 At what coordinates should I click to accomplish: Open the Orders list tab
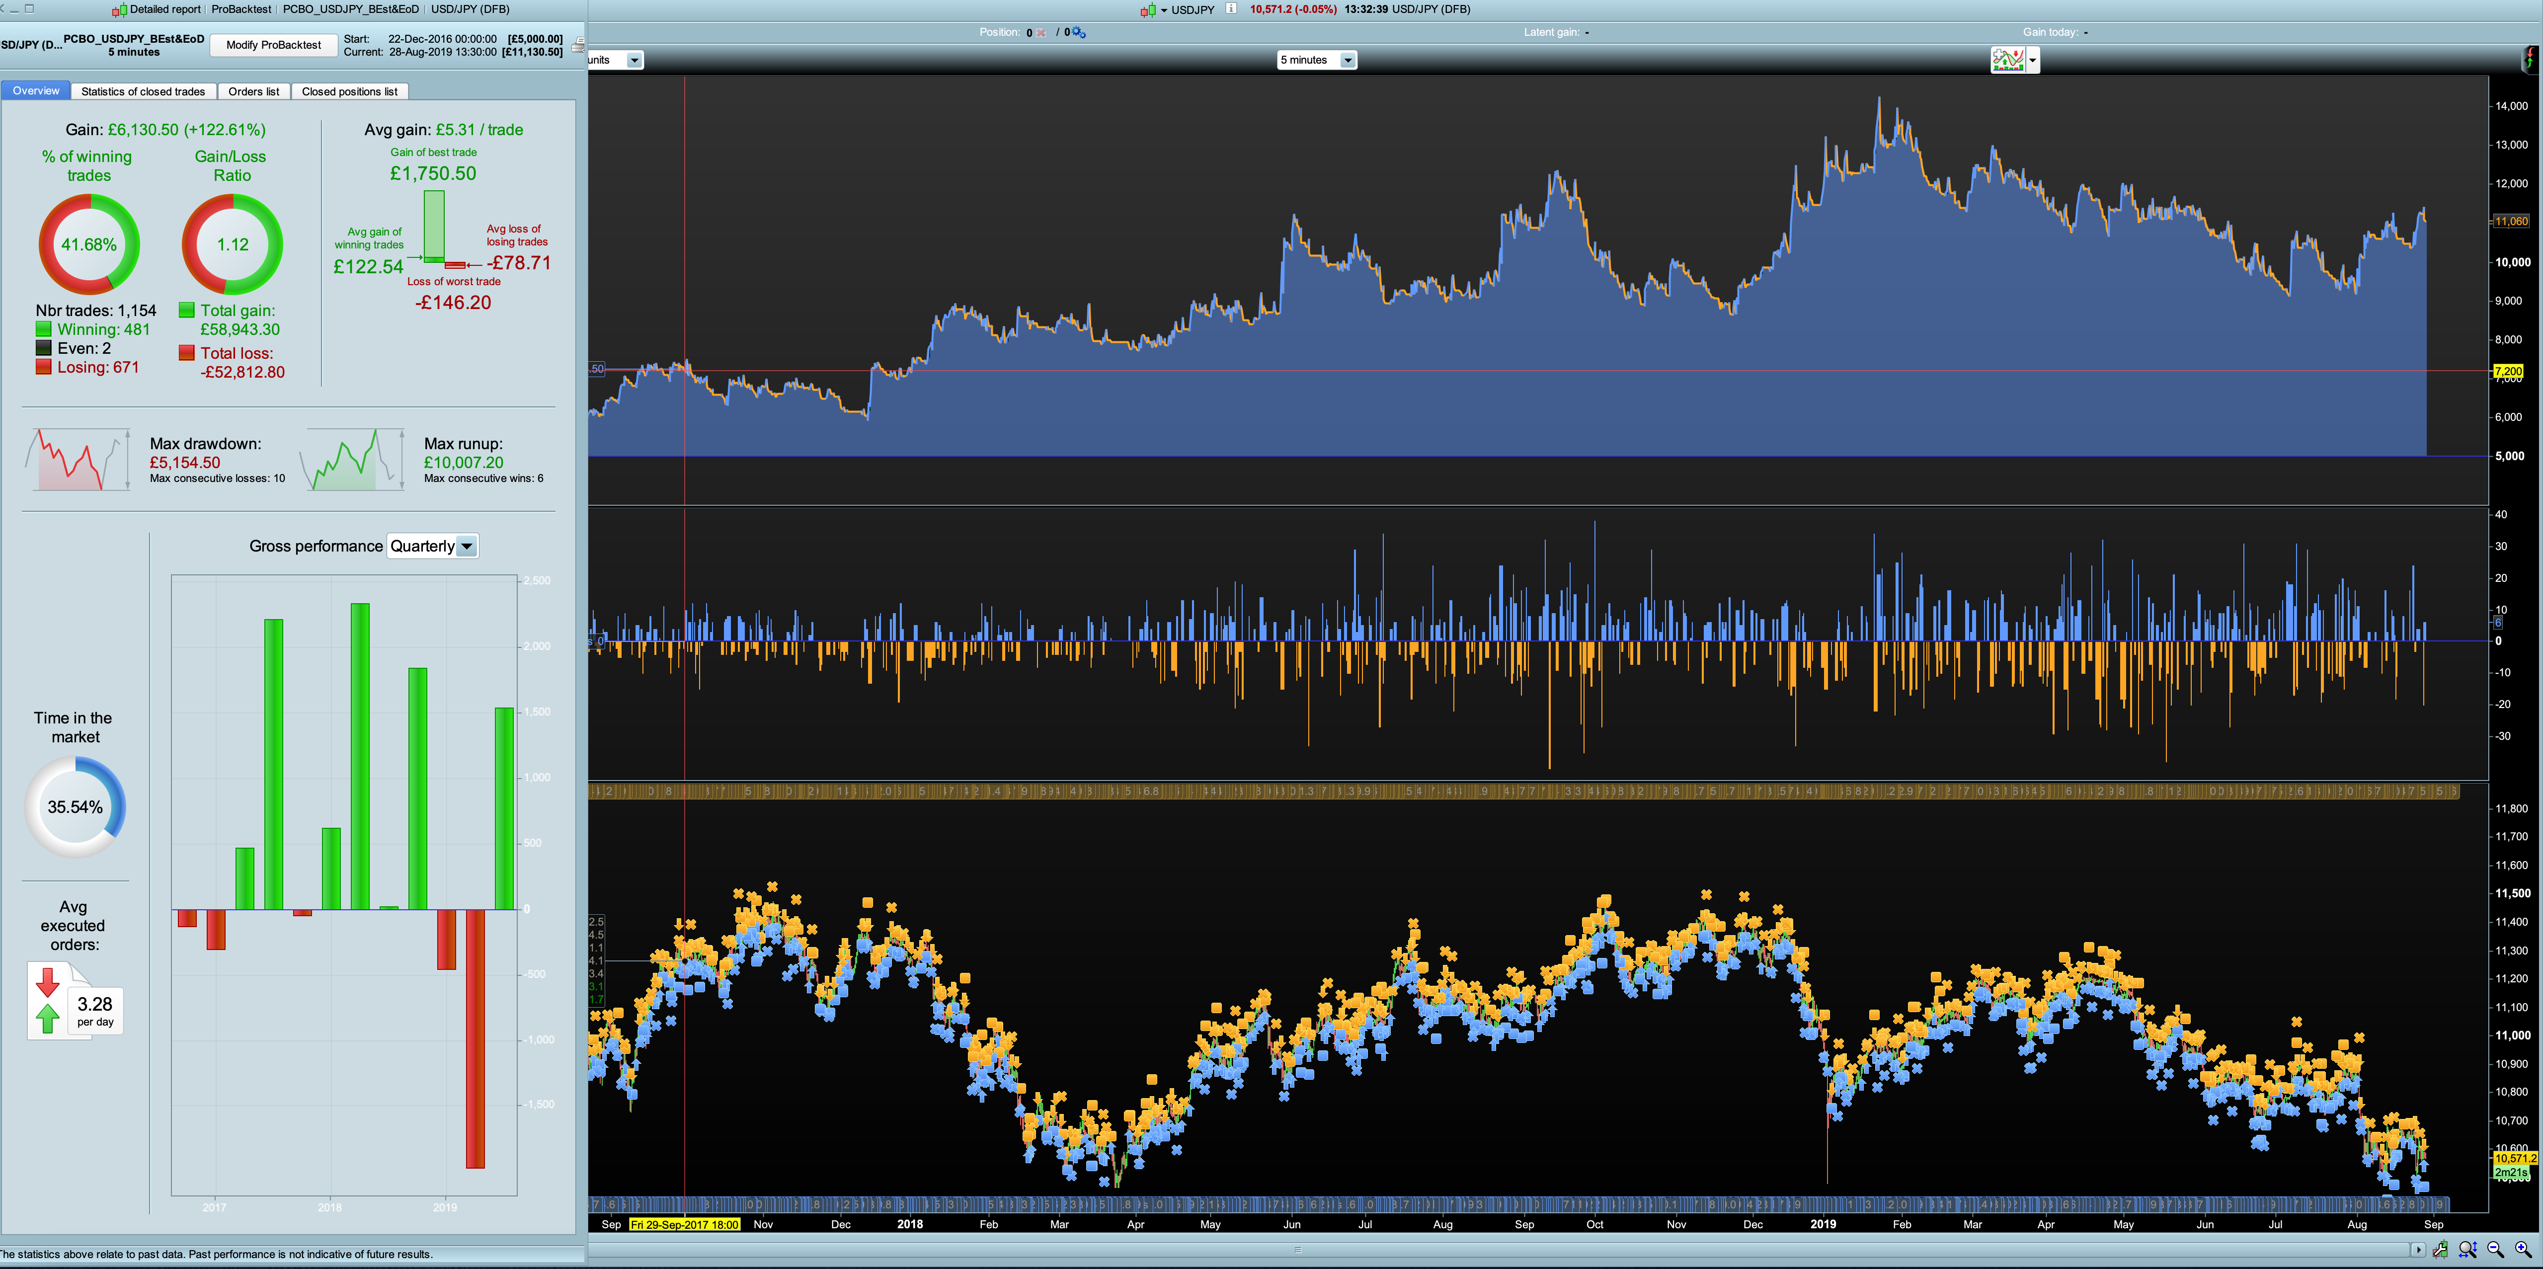click(x=254, y=91)
